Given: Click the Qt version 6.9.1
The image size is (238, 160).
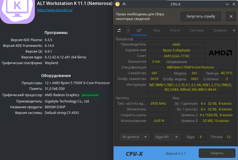Looking at the screenshot, I should tap(48, 51).
